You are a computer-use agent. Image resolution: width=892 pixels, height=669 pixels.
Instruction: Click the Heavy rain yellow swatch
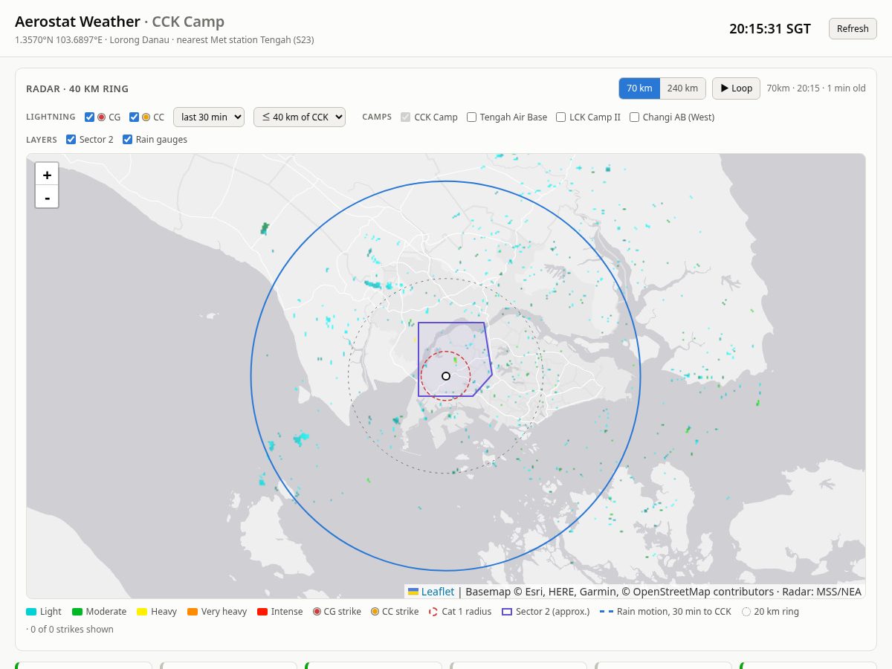tap(142, 612)
